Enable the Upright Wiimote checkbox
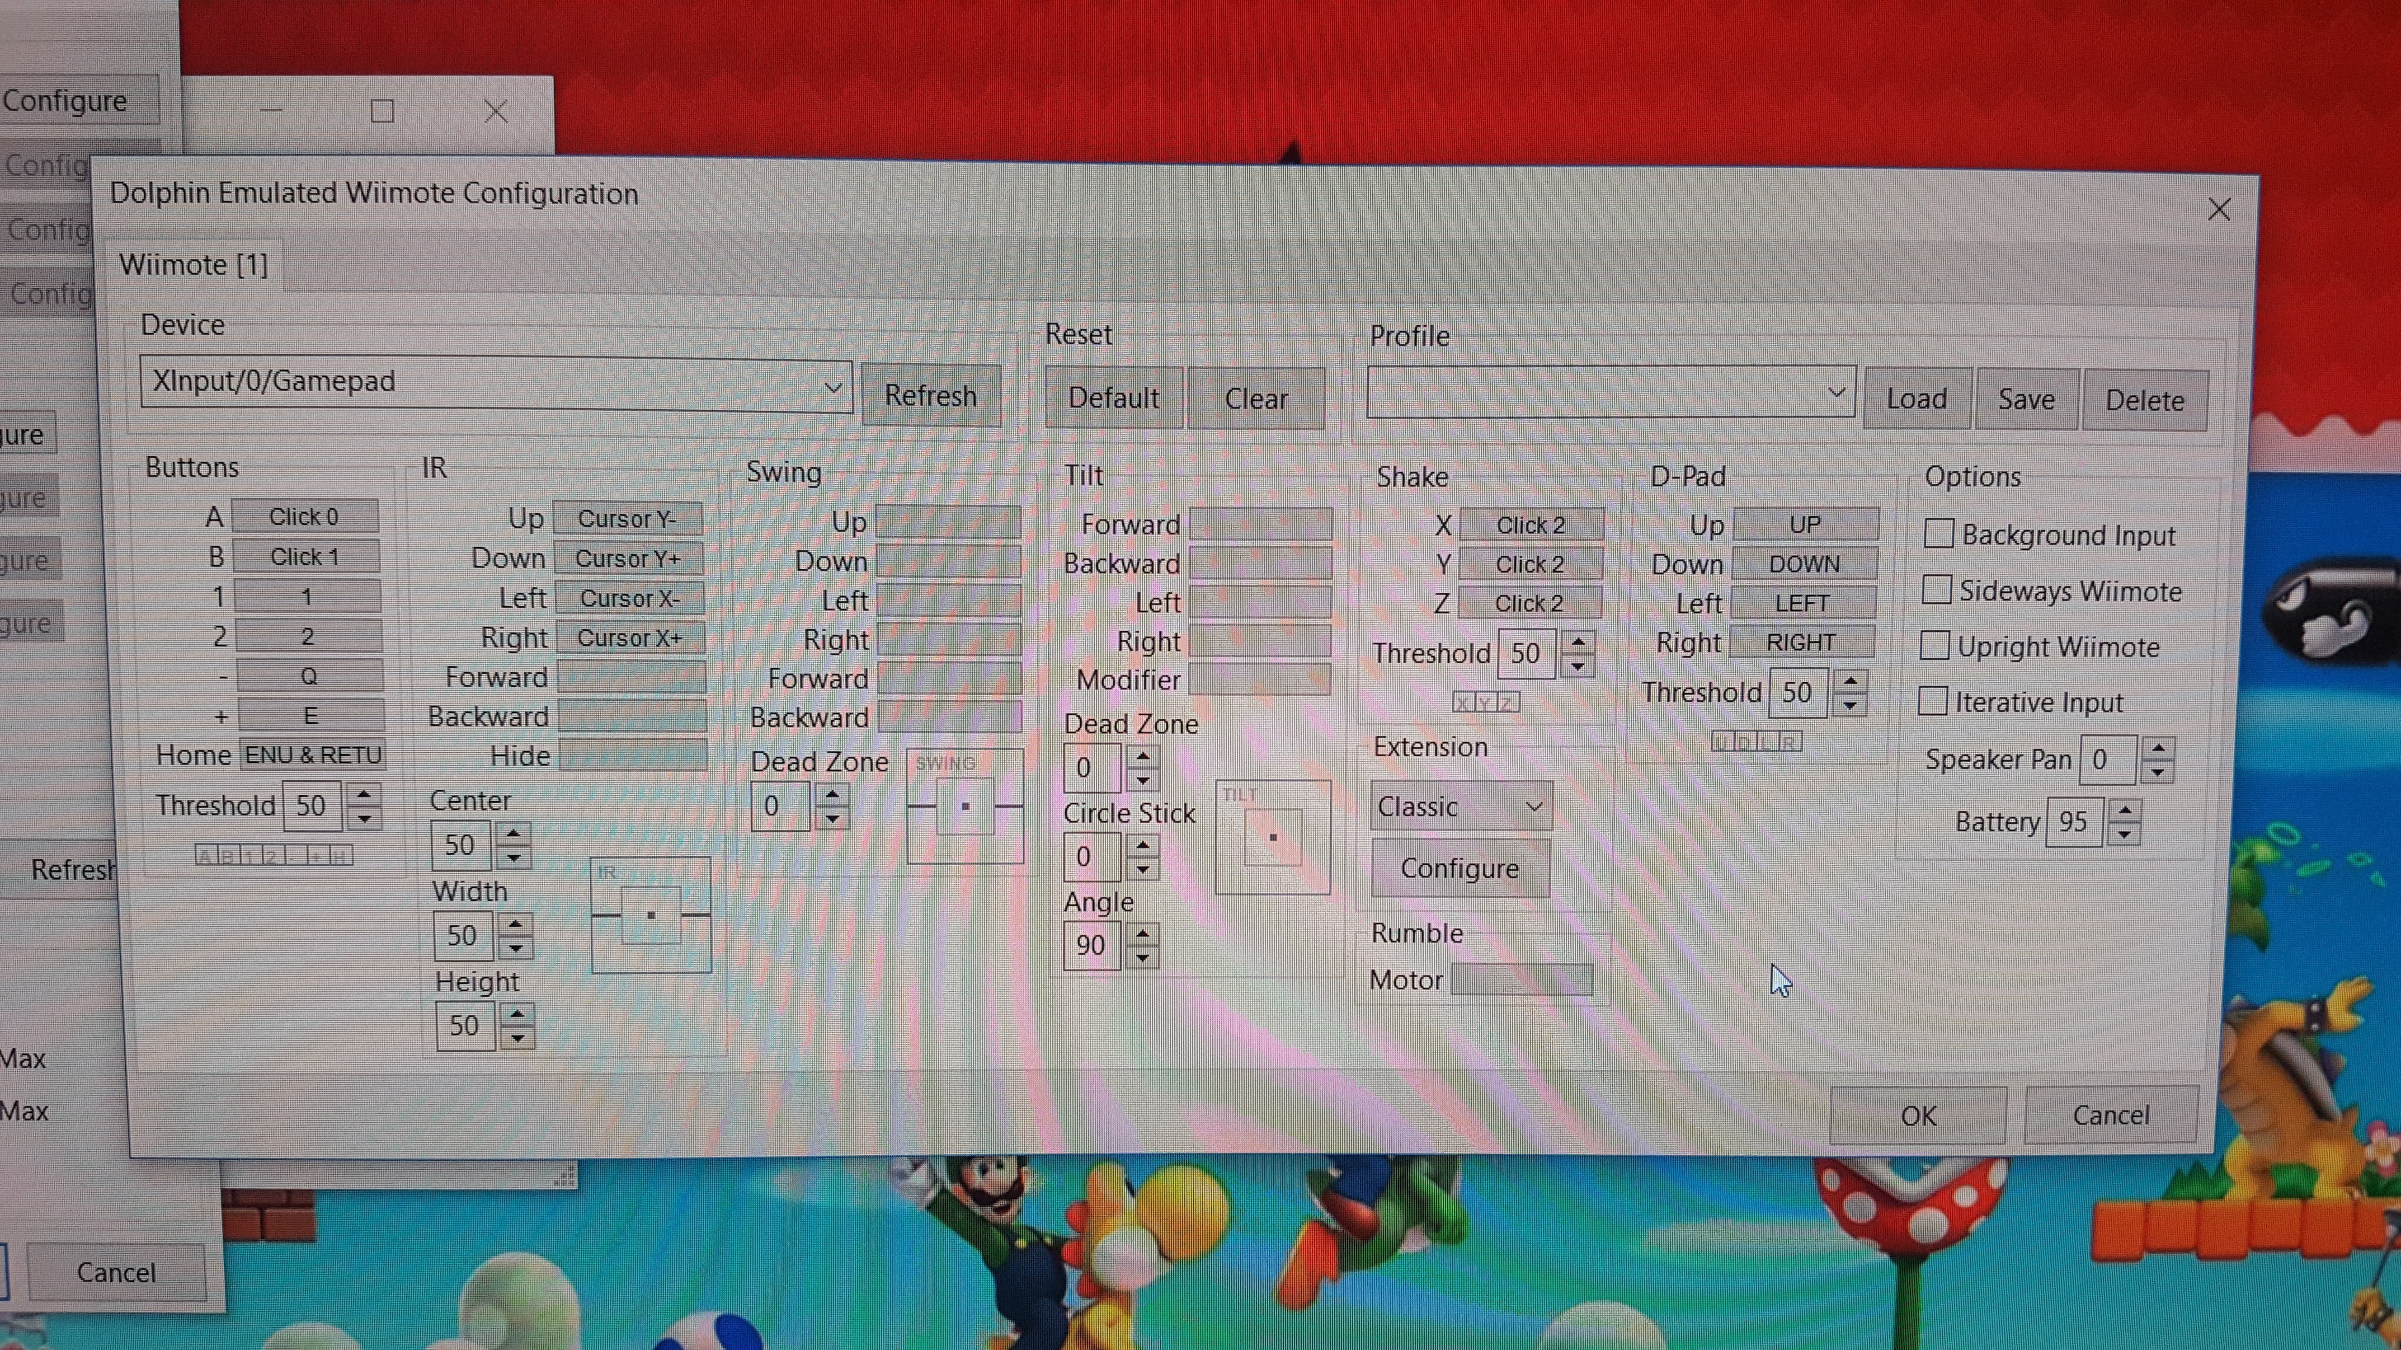 tap(1934, 645)
